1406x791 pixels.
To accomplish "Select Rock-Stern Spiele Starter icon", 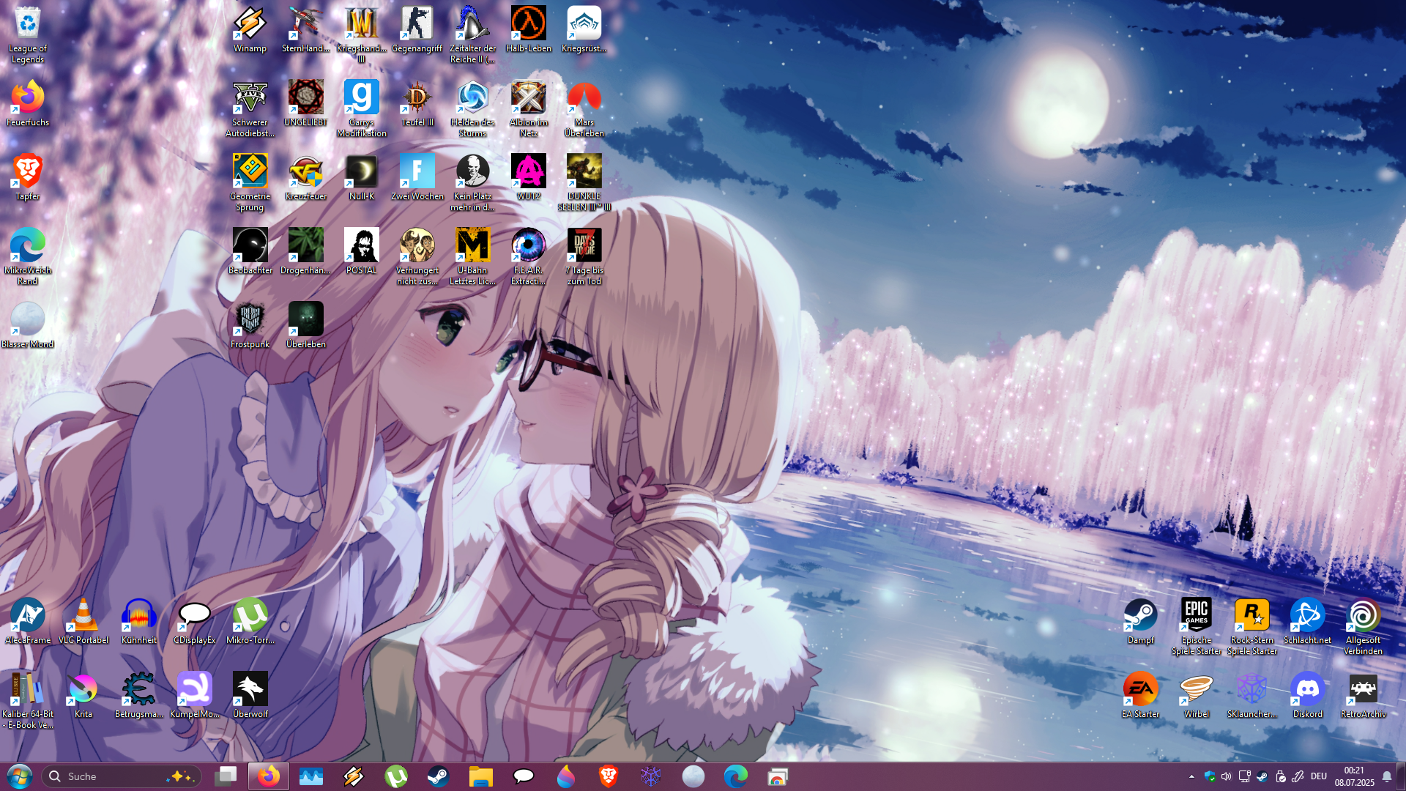I will [x=1252, y=626].
